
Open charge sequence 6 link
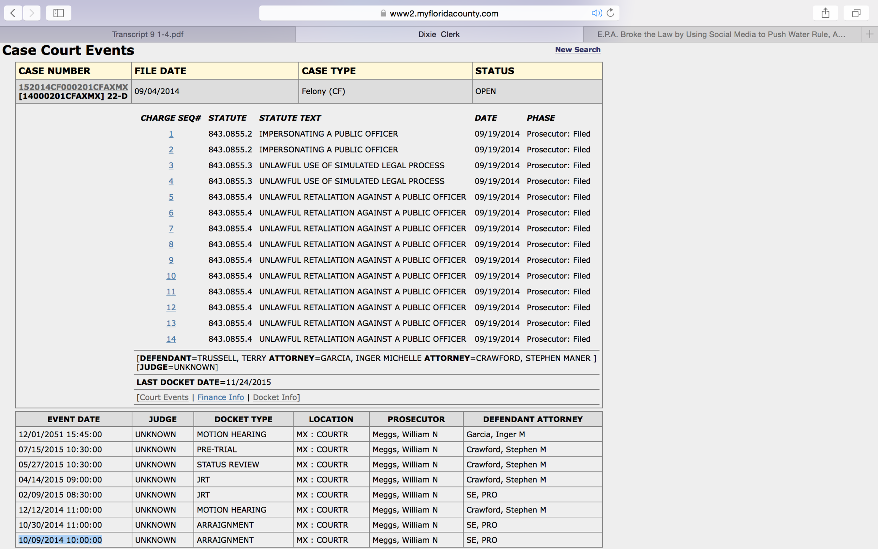tap(171, 213)
